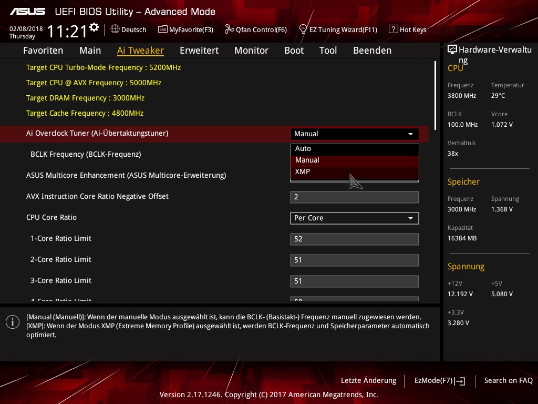
Task: Click the 2-Core Ratio Limit field
Action: point(355,260)
